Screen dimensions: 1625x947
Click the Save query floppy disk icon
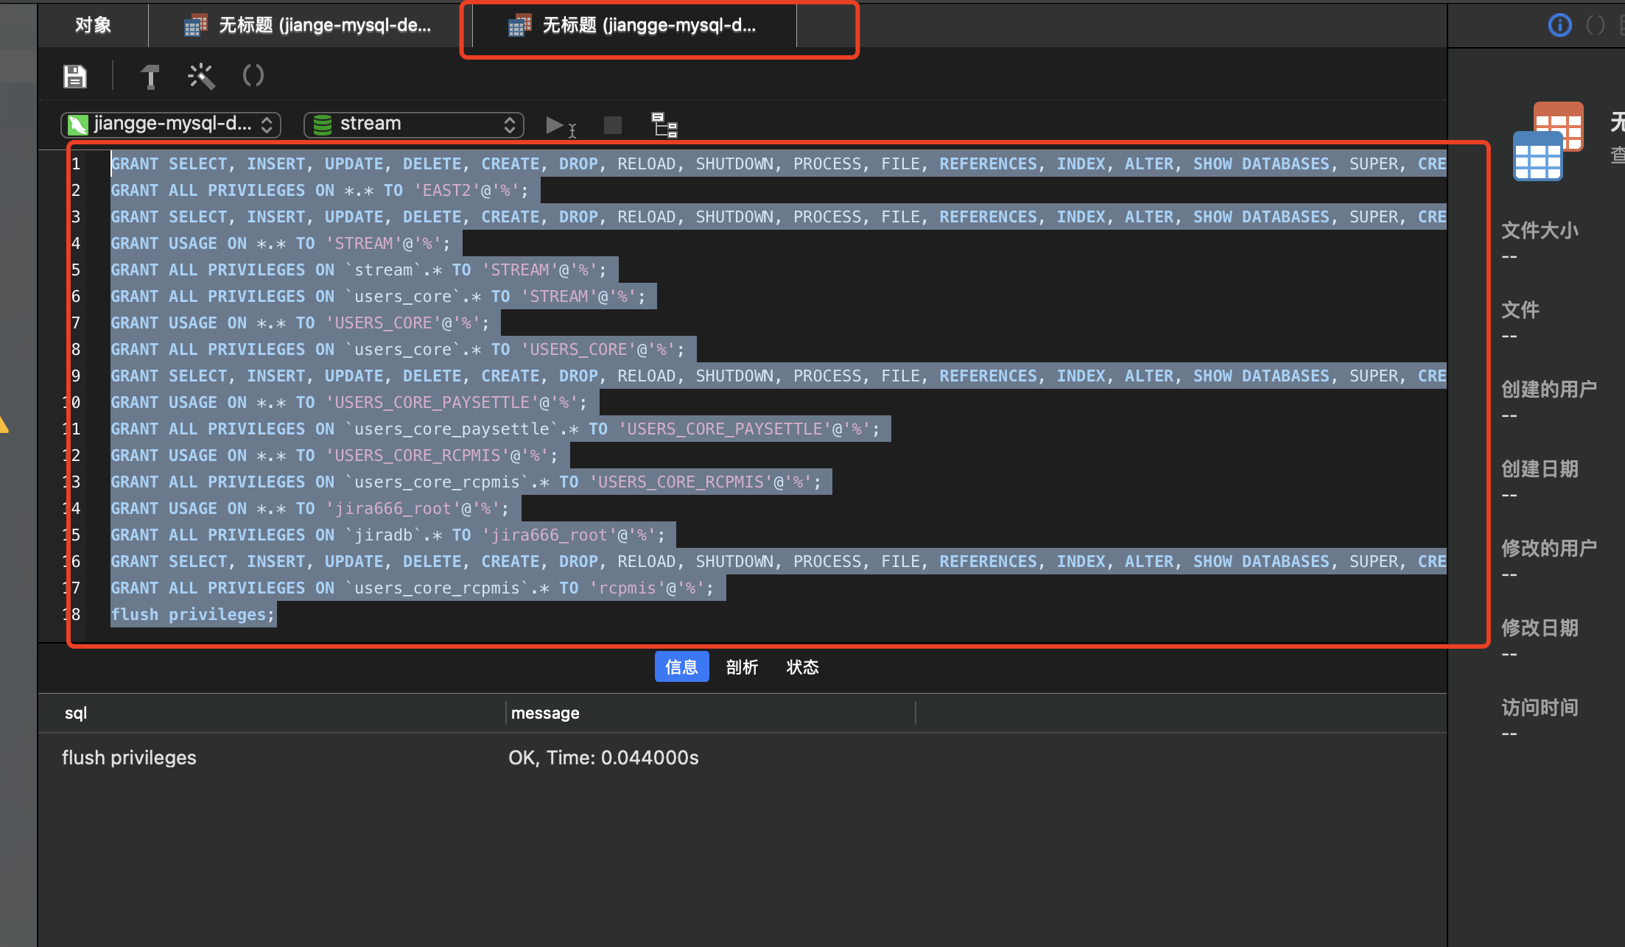click(75, 76)
